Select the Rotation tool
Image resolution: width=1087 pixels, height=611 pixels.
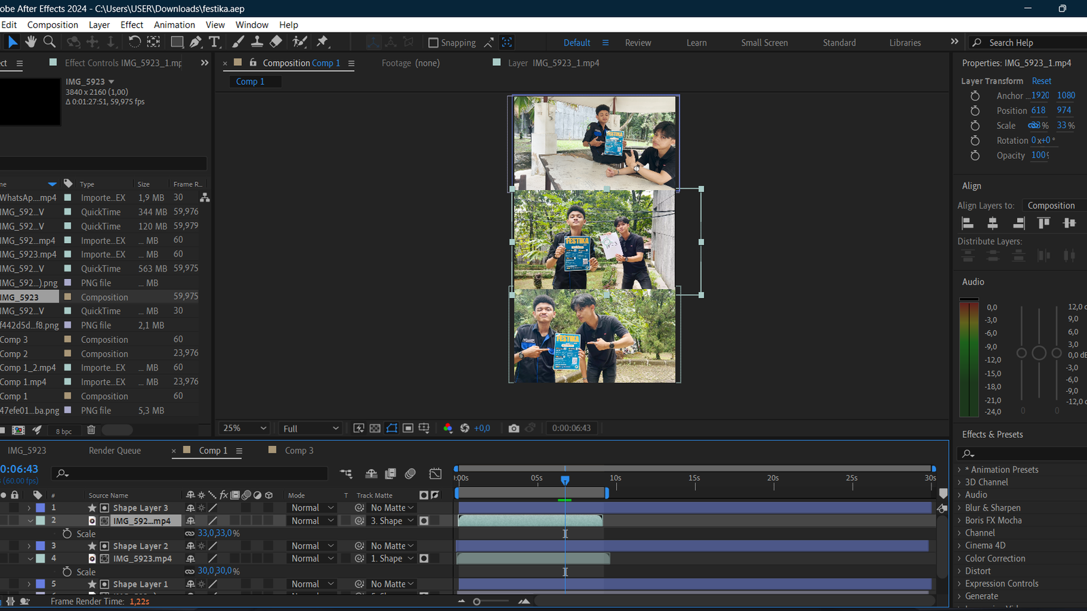coord(135,42)
